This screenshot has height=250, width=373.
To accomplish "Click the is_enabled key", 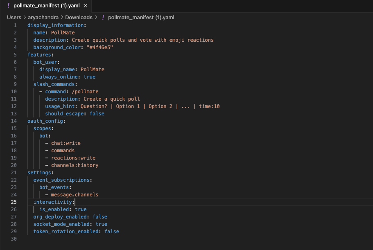I will click(54, 209).
